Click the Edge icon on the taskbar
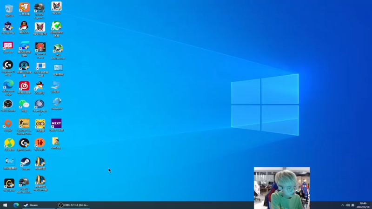The height and width of the screenshot is (209, 372). pos(16,205)
